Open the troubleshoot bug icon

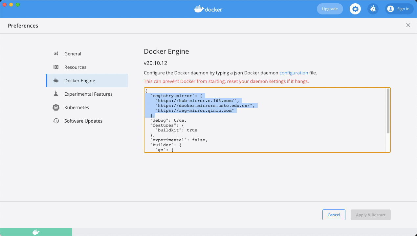click(373, 9)
